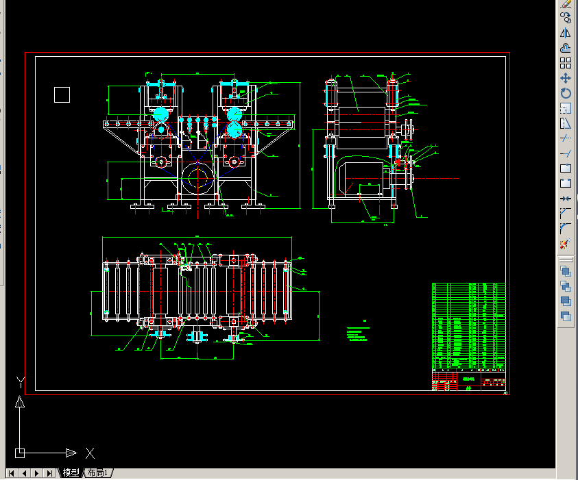Viewport: 578px width, 480px height.
Task: Select the Stretch tool
Action: tap(566, 123)
